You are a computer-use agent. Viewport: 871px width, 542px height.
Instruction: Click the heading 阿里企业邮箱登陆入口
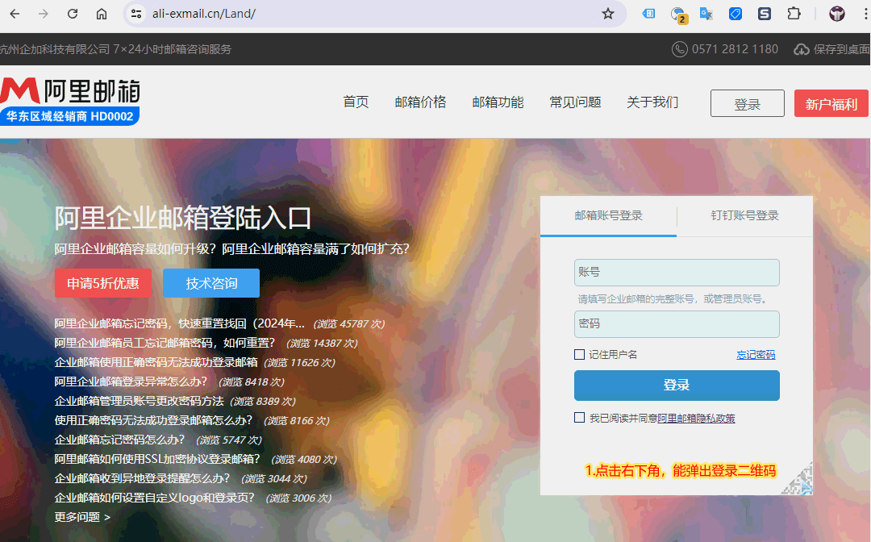[x=183, y=218]
